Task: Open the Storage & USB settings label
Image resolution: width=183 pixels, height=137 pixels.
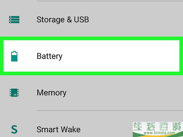Action: pyautogui.click(x=63, y=20)
